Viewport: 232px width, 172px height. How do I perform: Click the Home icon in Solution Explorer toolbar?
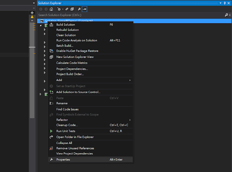point(52,9)
